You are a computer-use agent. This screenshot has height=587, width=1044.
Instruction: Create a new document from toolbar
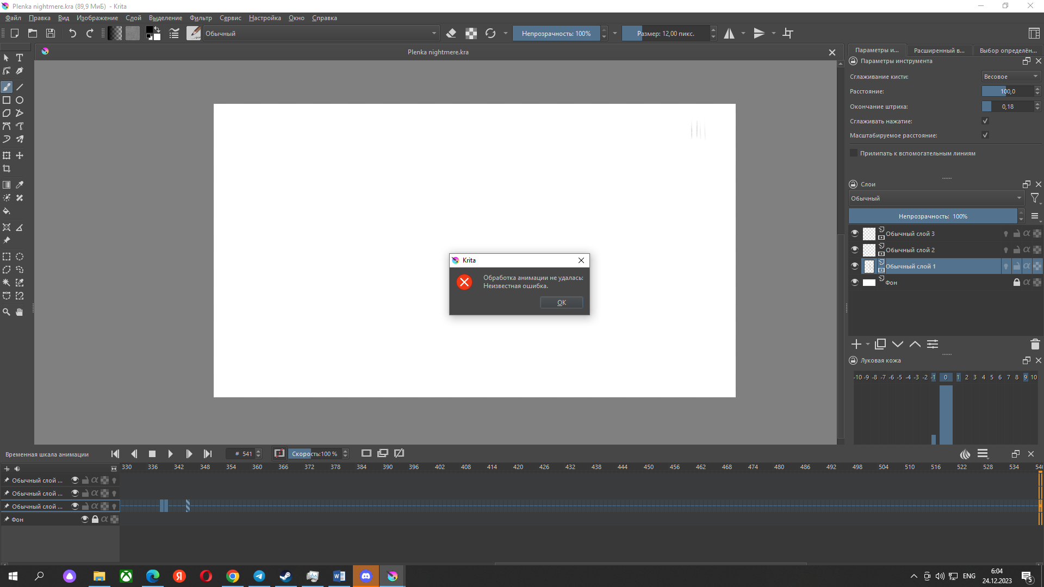pyautogui.click(x=15, y=33)
